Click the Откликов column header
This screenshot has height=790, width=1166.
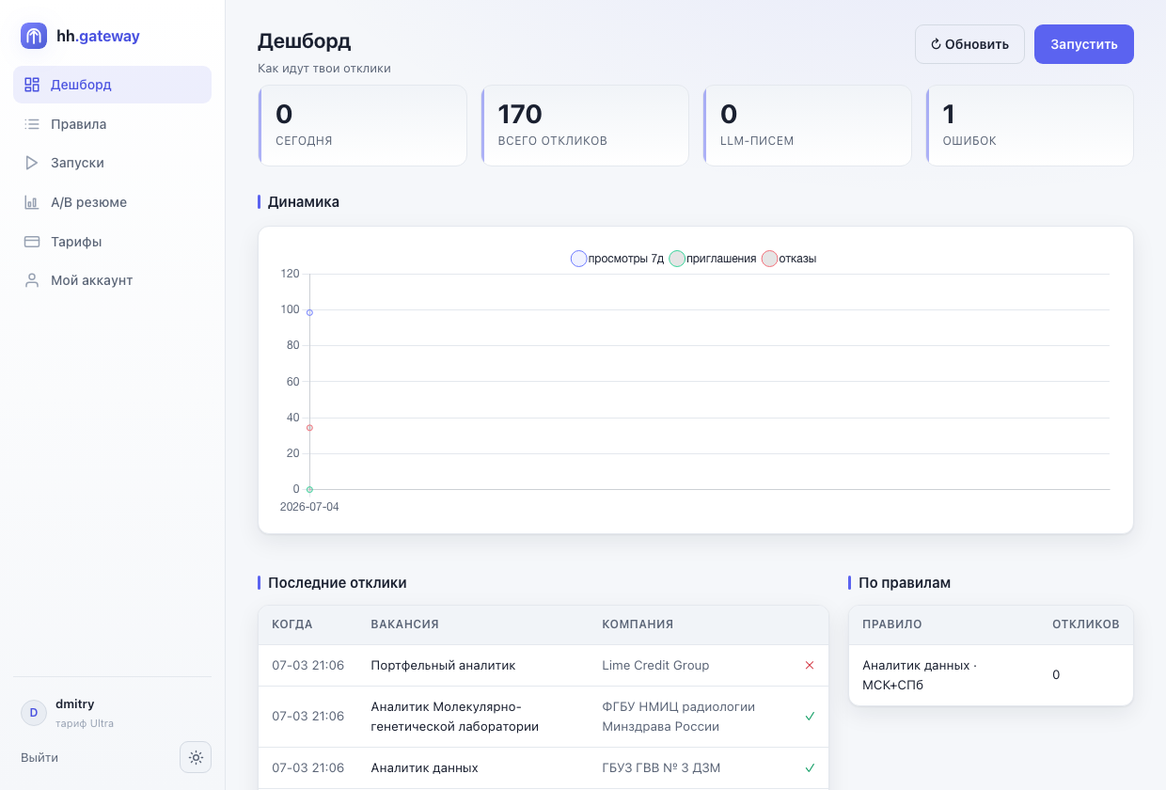pos(1086,624)
